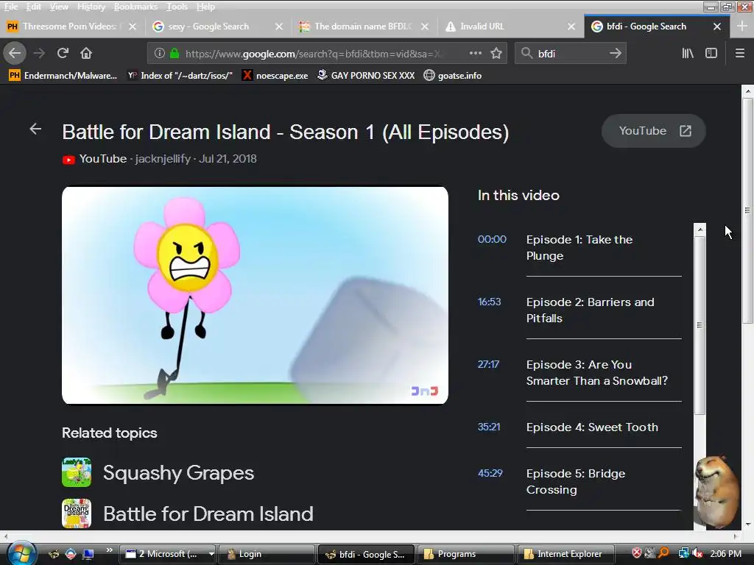Switch to the Invalid URL tab

click(x=511, y=26)
